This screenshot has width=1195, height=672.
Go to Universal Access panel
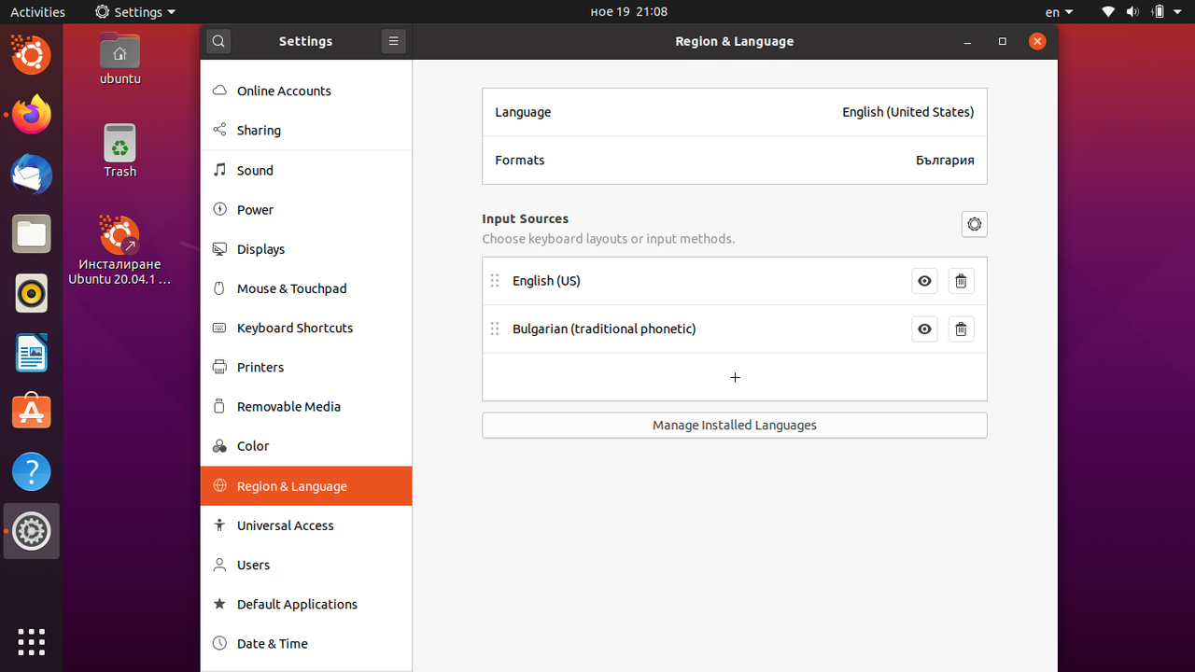pos(306,525)
